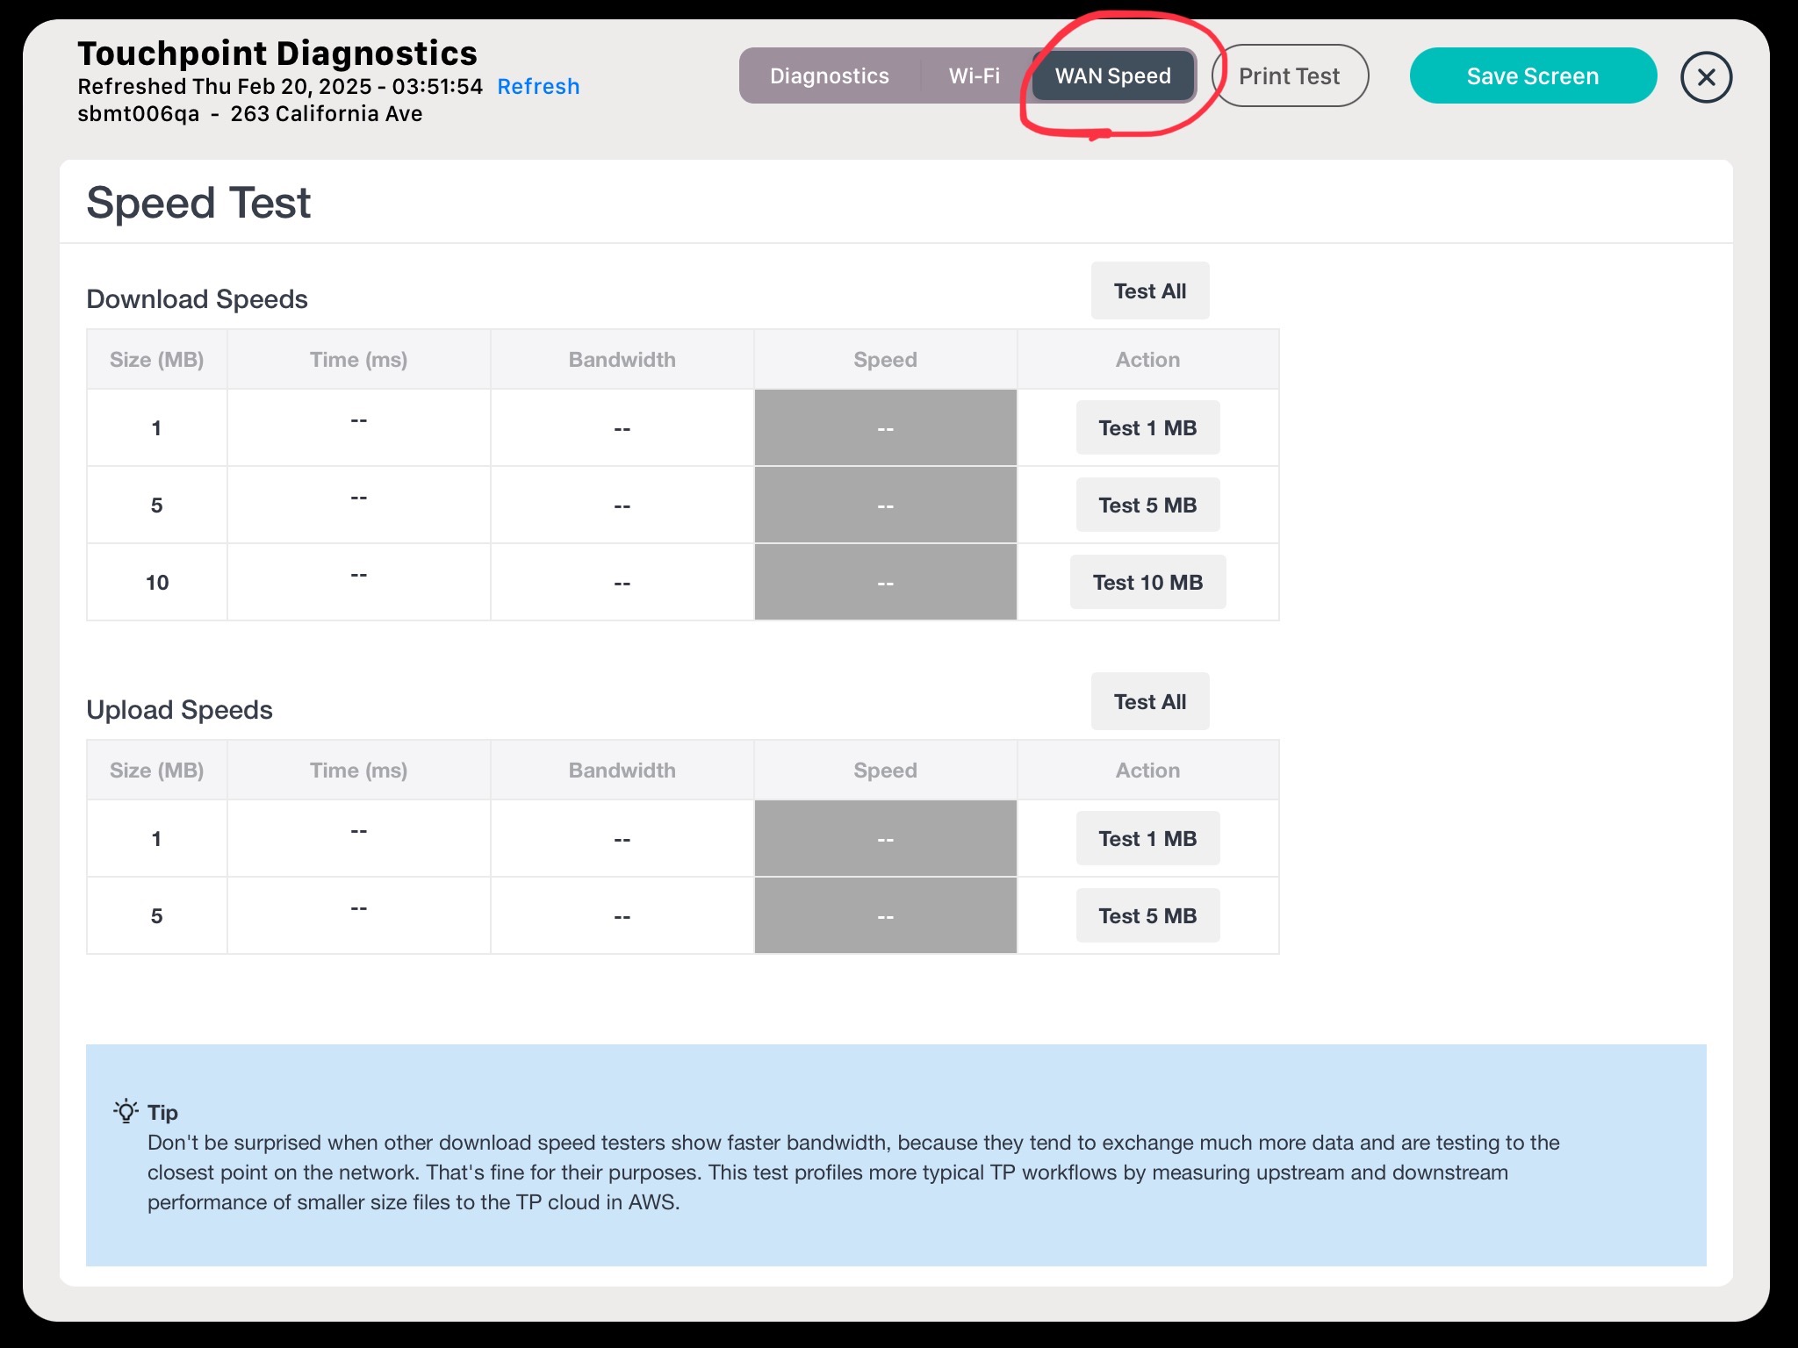Viewport: 1798px width, 1348px height.
Task: Click the Refresh link
Action: (x=538, y=87)
